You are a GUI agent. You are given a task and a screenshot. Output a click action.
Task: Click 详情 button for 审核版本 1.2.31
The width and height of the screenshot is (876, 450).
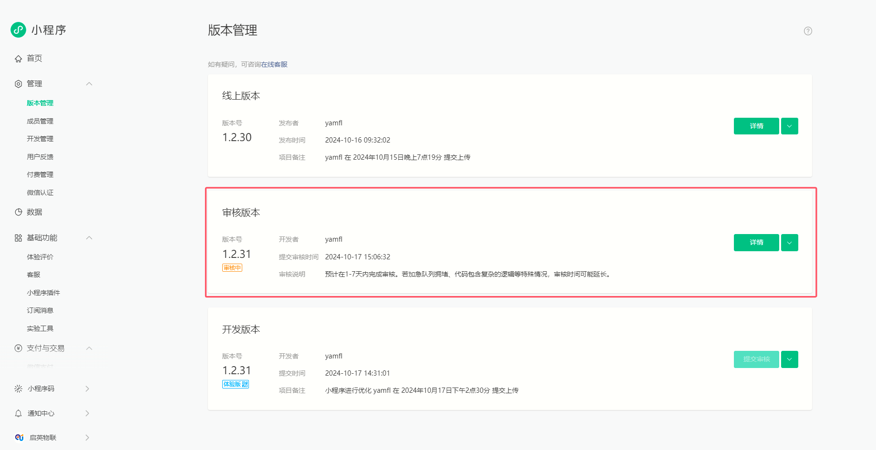point(756,243)
